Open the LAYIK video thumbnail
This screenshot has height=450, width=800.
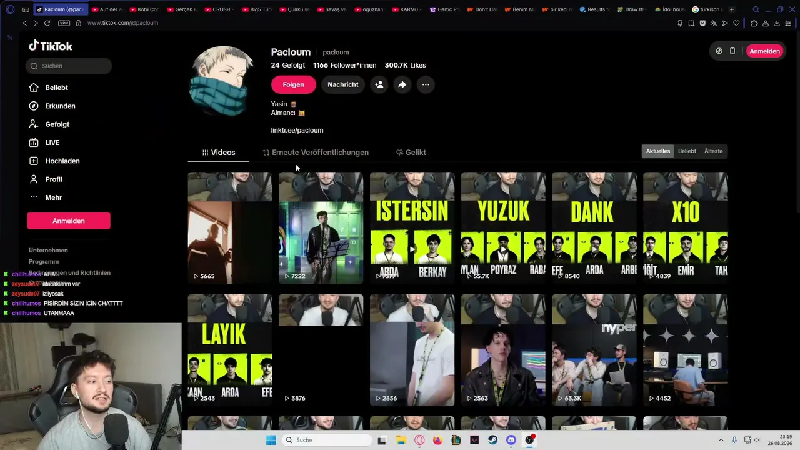click(x=230, y=350)
